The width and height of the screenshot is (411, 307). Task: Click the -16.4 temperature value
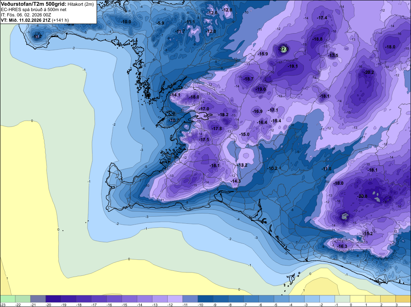tap(262, 122)
